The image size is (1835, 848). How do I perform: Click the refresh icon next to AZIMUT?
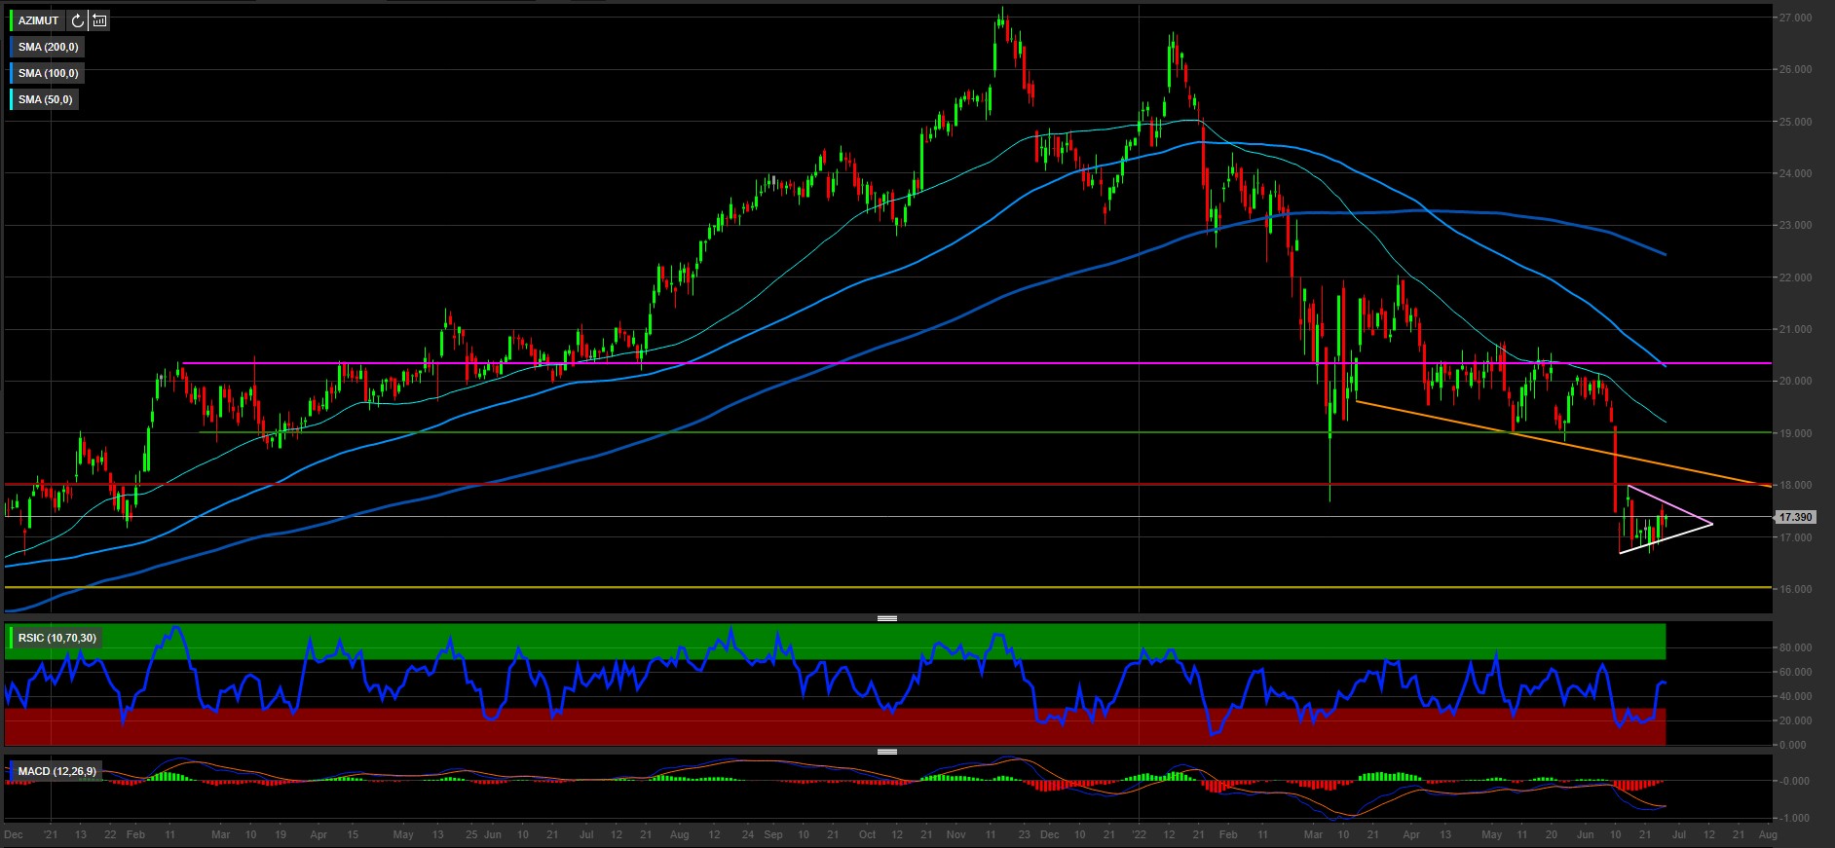pyautogui.click(x=77, y=20)
